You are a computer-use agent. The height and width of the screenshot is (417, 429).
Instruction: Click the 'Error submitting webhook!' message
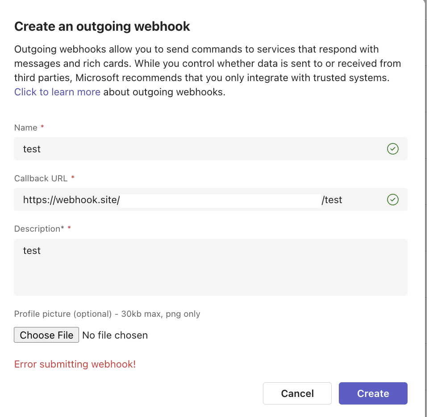(75, 364)
